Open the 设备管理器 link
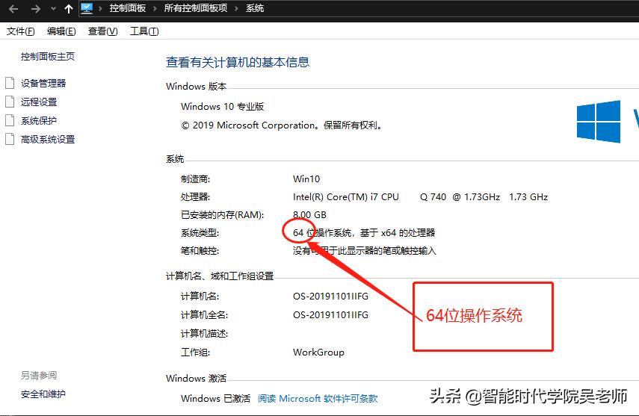Image resolution: width=639 pixels, height=416 pixels. click(x=43, y=84)
